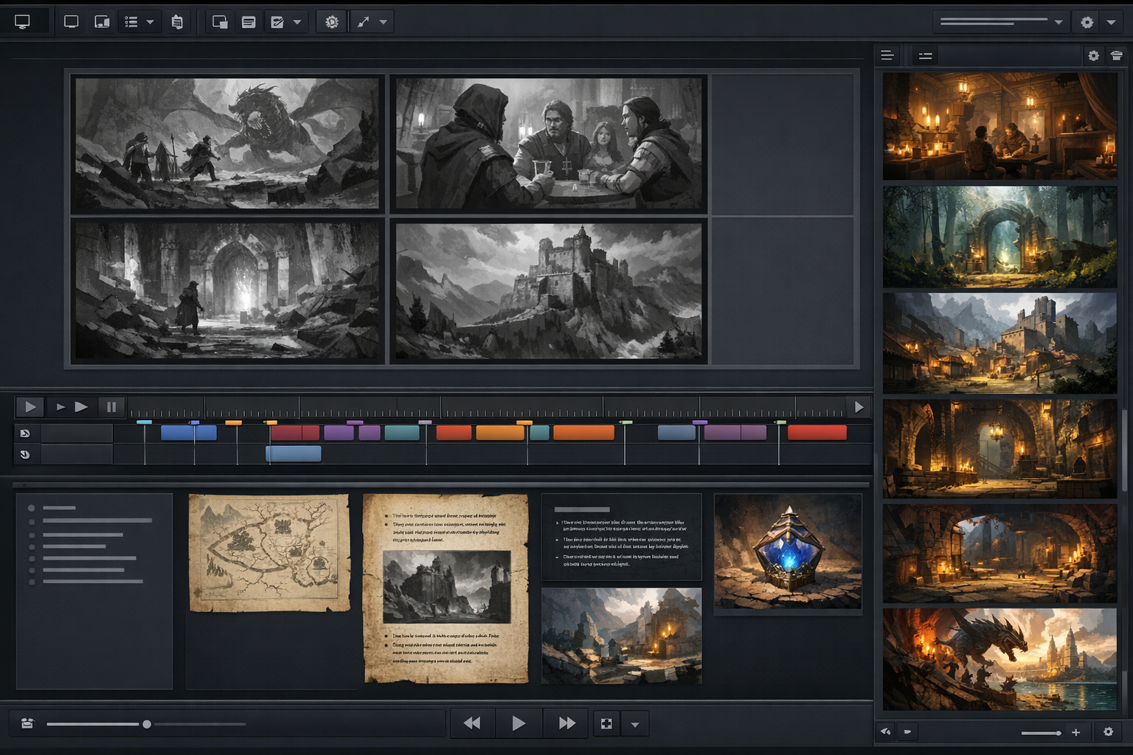Click the settings gear above the scene thumbnails
The image size is (1133, 755).
click(1093, 55)
